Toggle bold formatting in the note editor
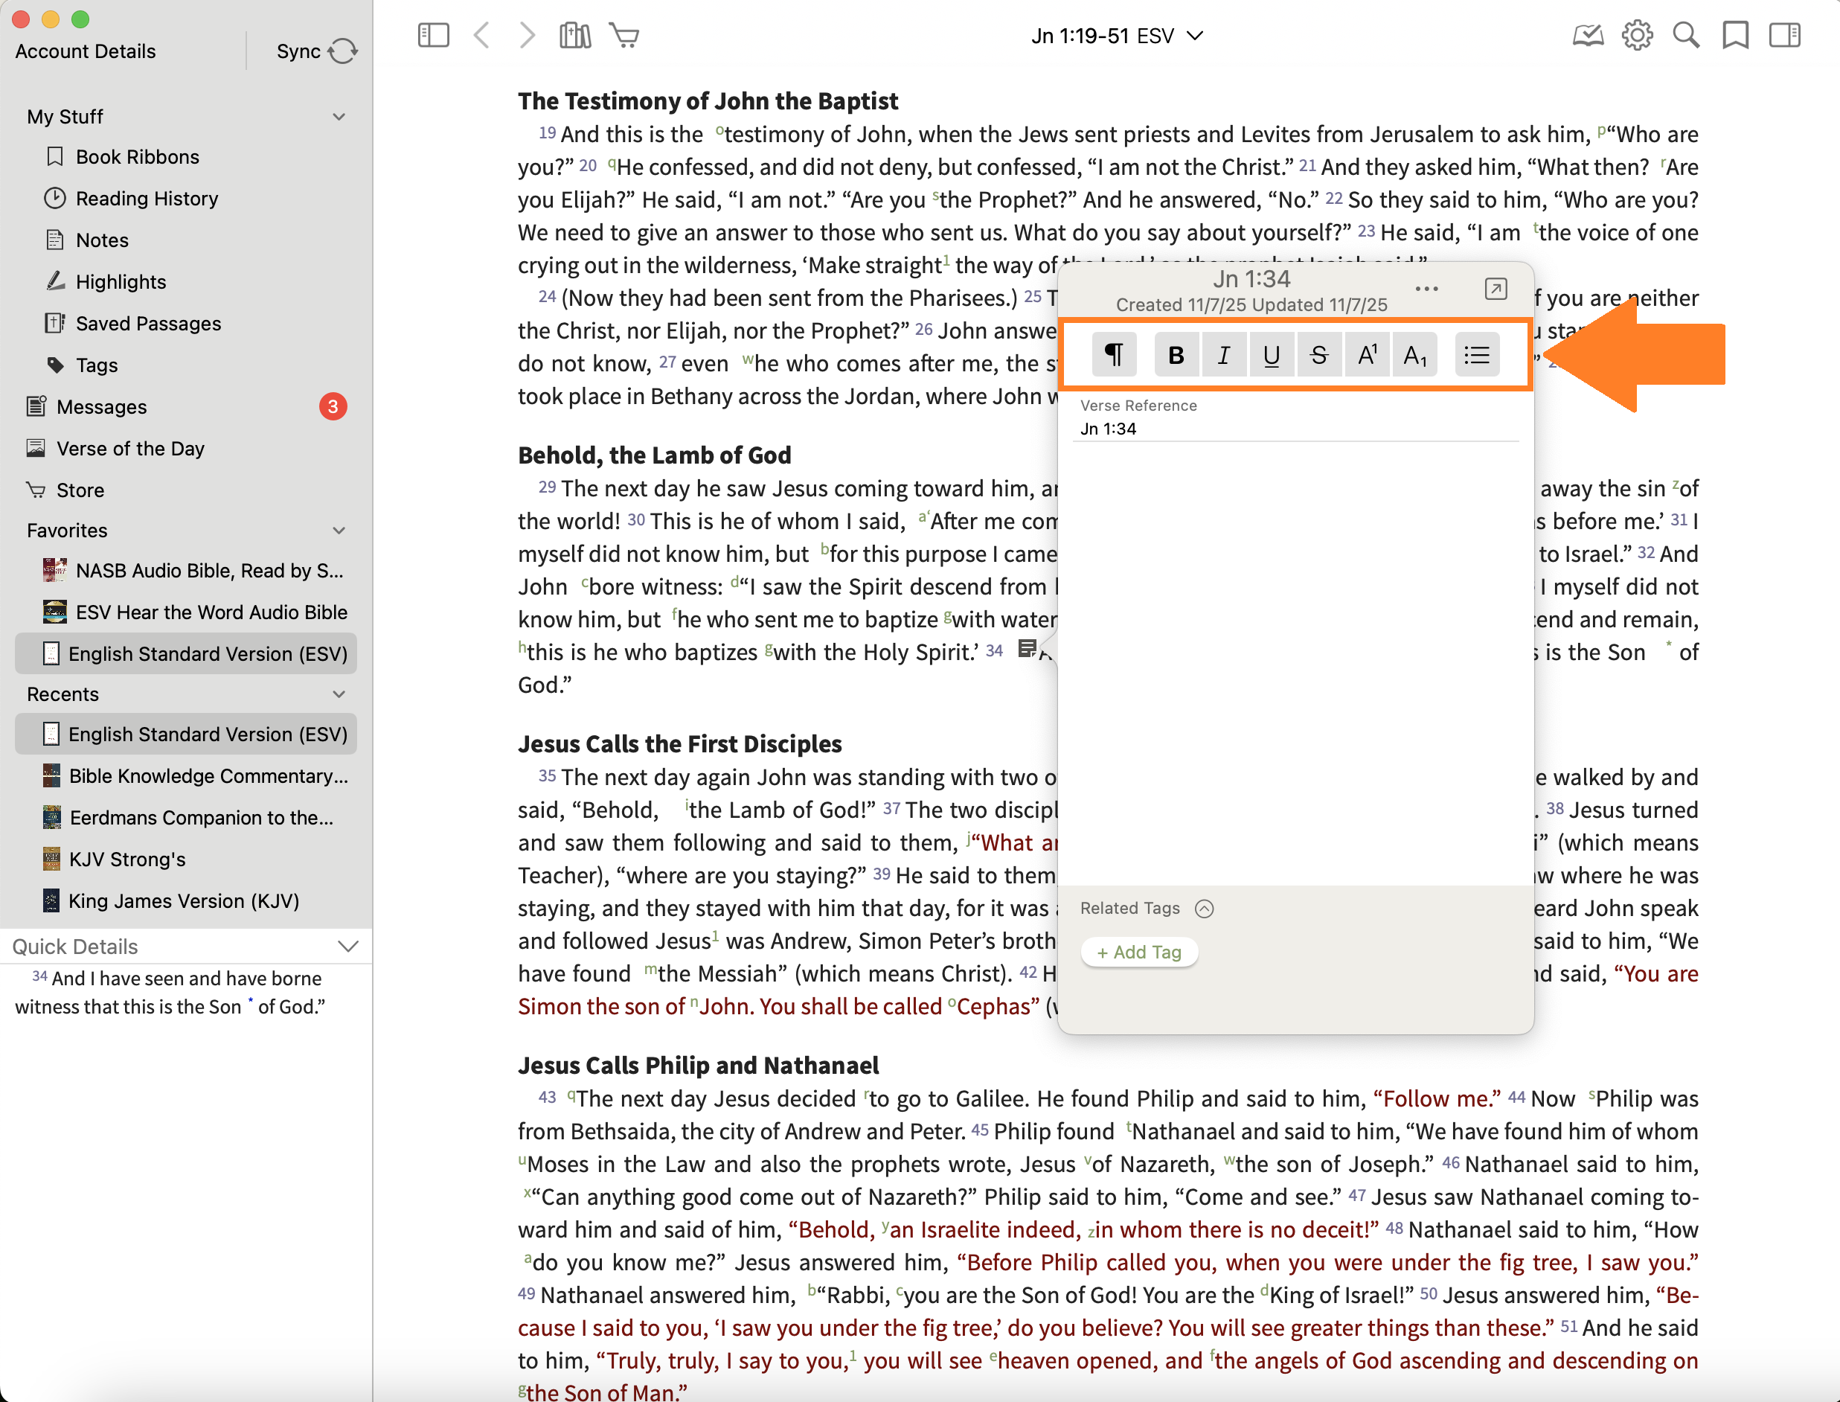 [x=1176, y=356]
